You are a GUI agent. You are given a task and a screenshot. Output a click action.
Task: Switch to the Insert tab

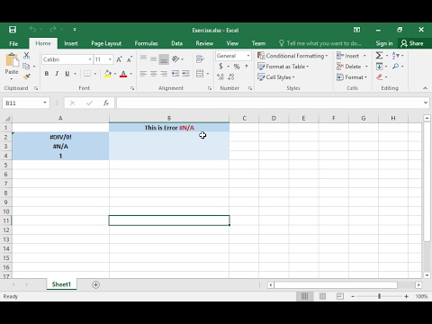tap(71, 43)
